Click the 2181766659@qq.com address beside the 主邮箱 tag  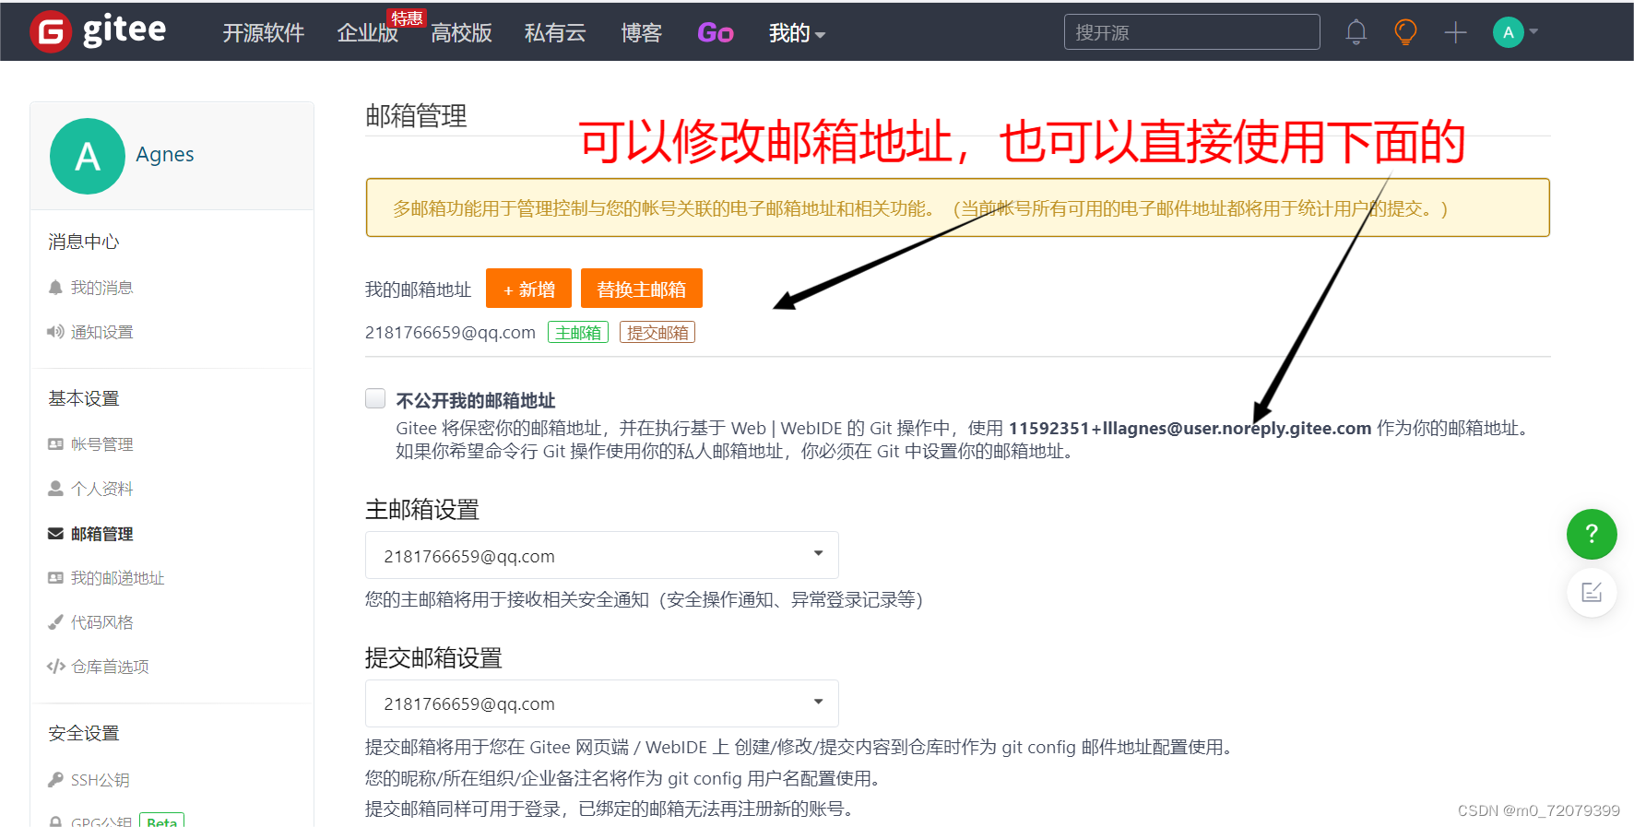click(450, 332)
